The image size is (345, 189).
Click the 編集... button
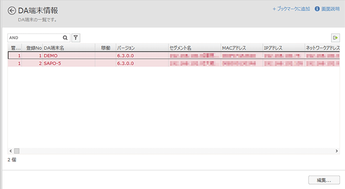[324, 180]
